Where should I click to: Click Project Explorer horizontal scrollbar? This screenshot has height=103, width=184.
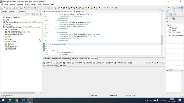19,92
